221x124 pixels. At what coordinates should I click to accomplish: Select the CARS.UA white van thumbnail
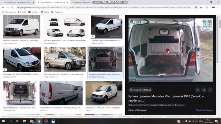point(104,93)
